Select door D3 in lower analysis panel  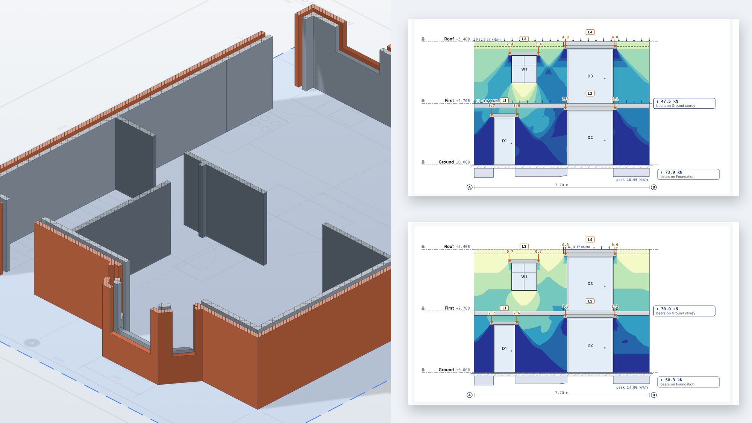[x=590, y=284]
